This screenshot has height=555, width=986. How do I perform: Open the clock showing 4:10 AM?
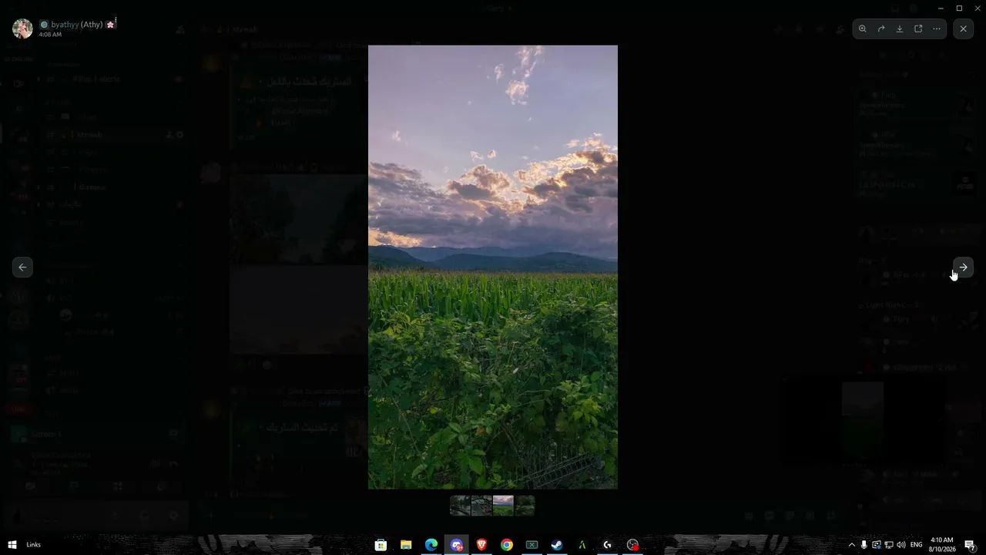click(x=942, y=545)
